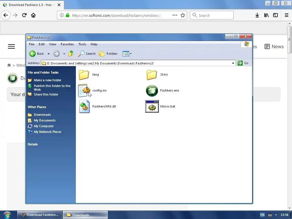The height and width of the screenshot is (219, 292).
Task: Open Firefox hamburger menu
Action: coord(287,15)
